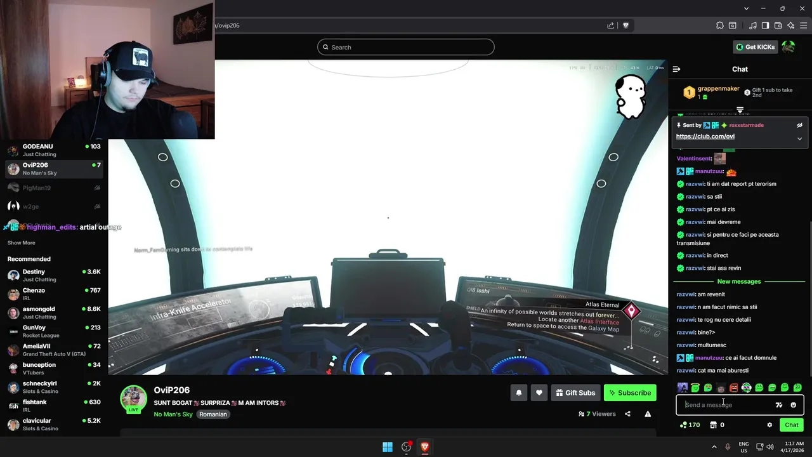Viewport: 812px width, 457px height.
Task: Click the share page icon in address bar
Action: (x=610, y=25)
